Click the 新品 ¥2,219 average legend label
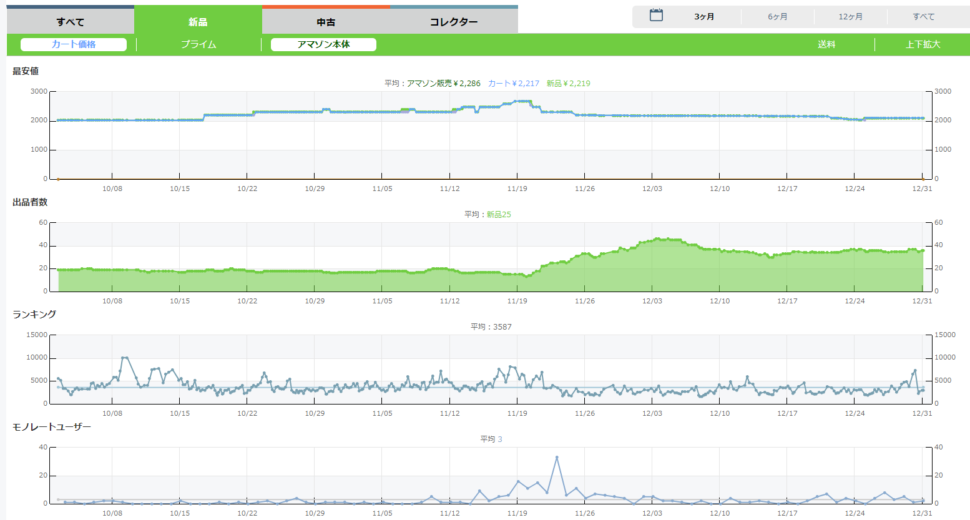 click(568, 83)
